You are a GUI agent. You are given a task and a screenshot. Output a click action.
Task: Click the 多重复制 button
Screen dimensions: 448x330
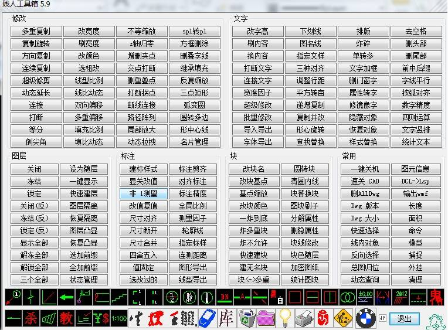point(36,31)
